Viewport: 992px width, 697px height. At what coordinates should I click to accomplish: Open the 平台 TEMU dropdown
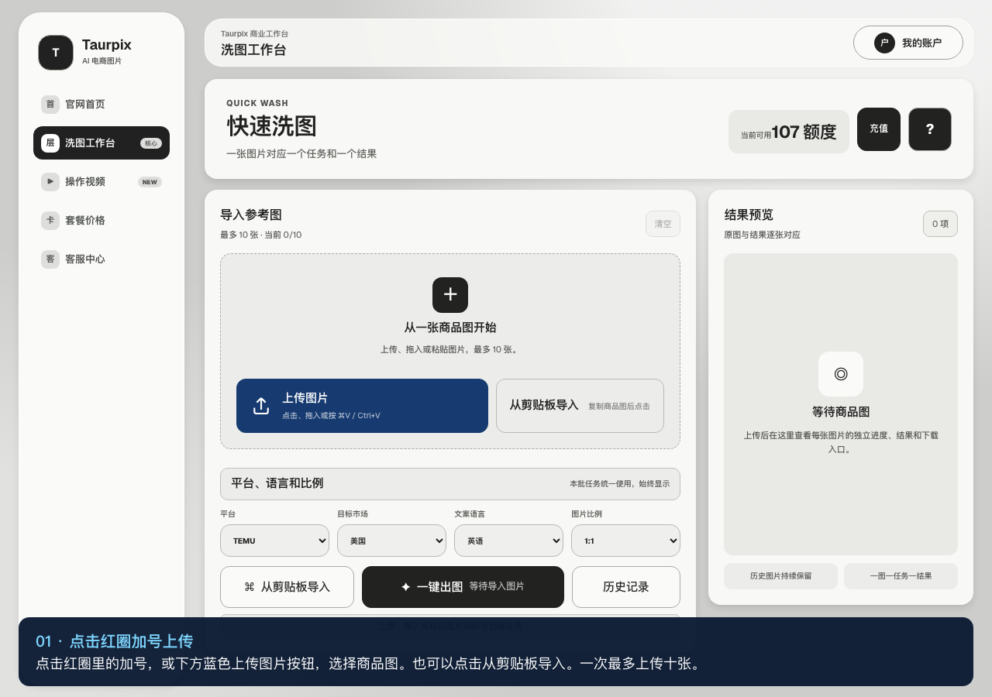point(274,541)
